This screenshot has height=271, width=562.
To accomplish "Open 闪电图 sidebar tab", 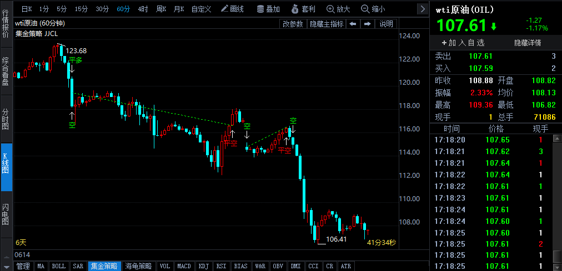I will (6, 214).
